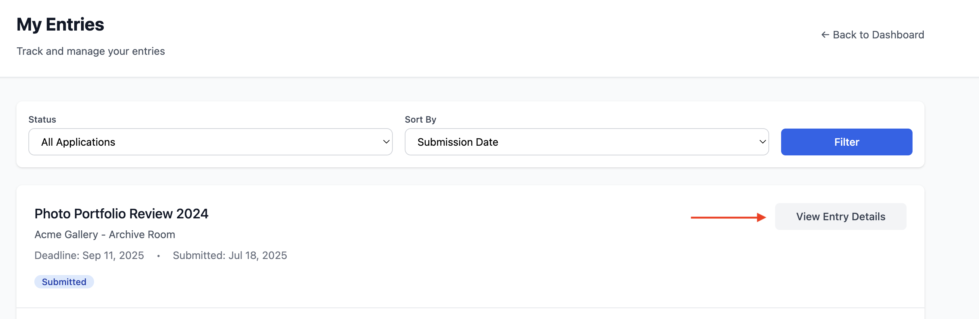Click the red arrow pointing at View Entry Details

coord(728,217)
